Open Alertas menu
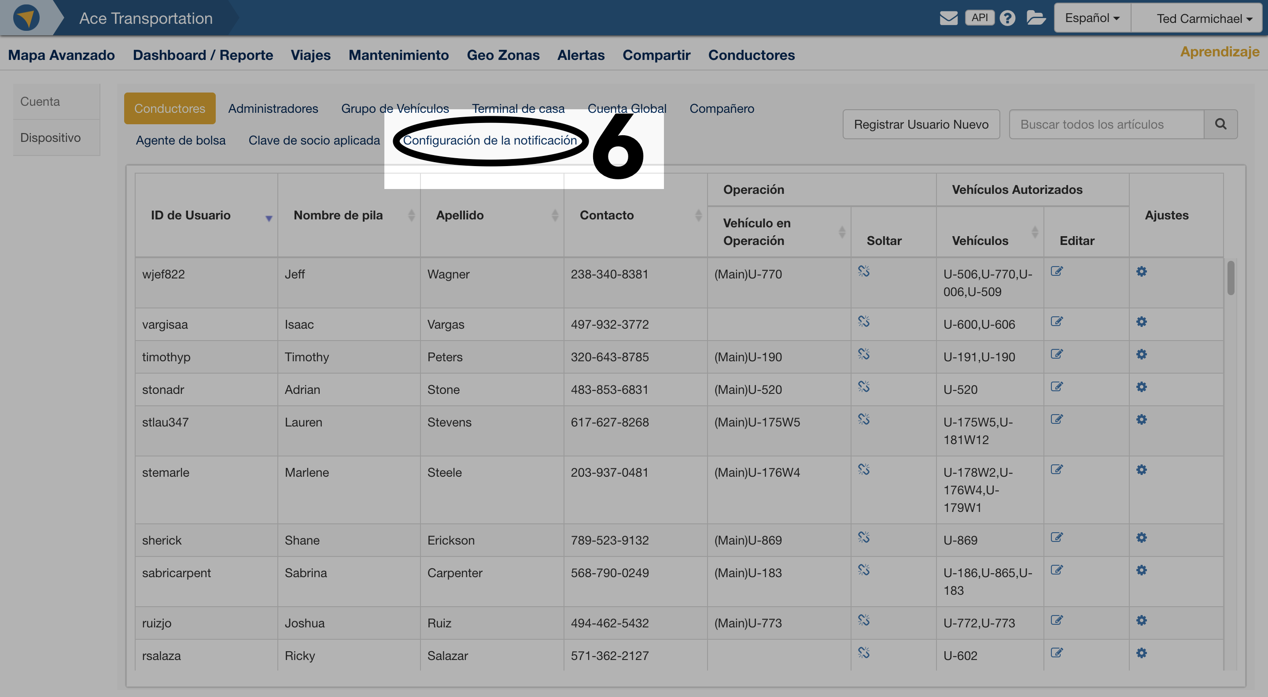This screenshot has width=1268, height=697. point(581,55)
